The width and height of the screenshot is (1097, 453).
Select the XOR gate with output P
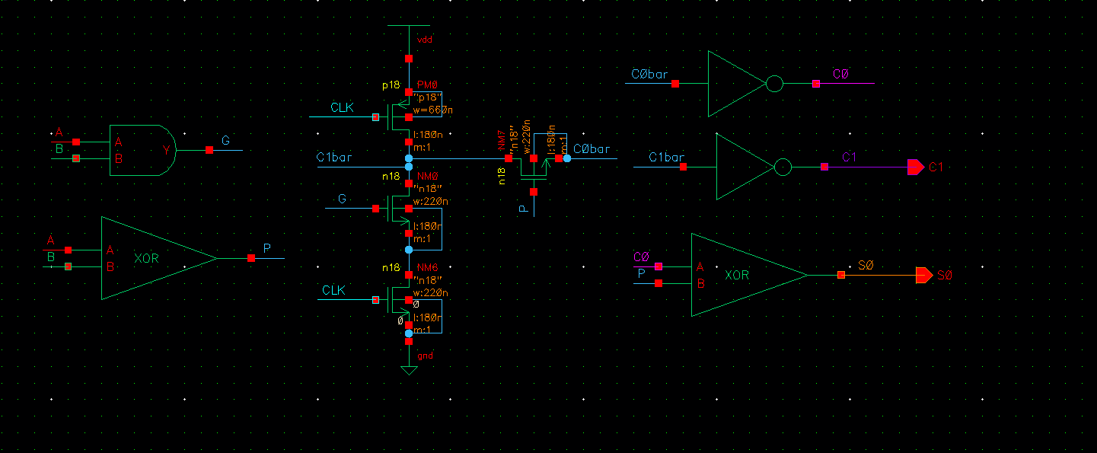click(x=152, y=258)
